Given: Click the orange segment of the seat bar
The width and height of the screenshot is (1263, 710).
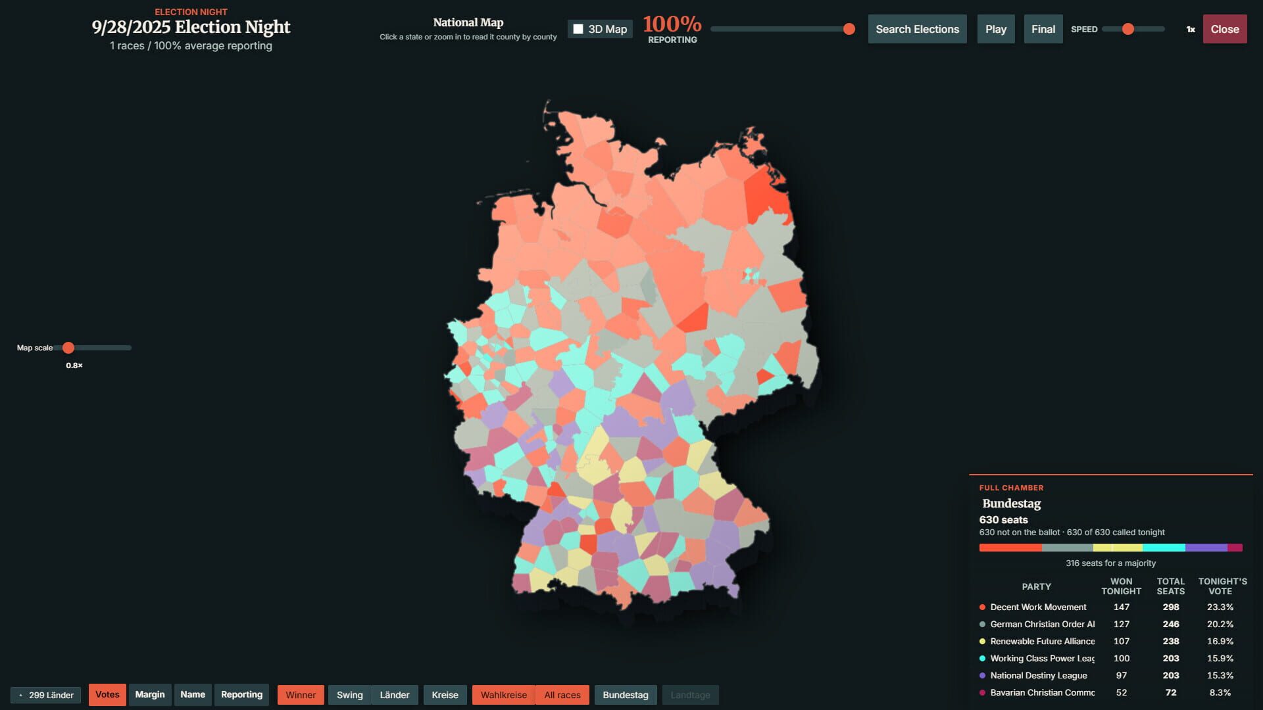Looking at the screenshot, I should tap(1010, 548).
